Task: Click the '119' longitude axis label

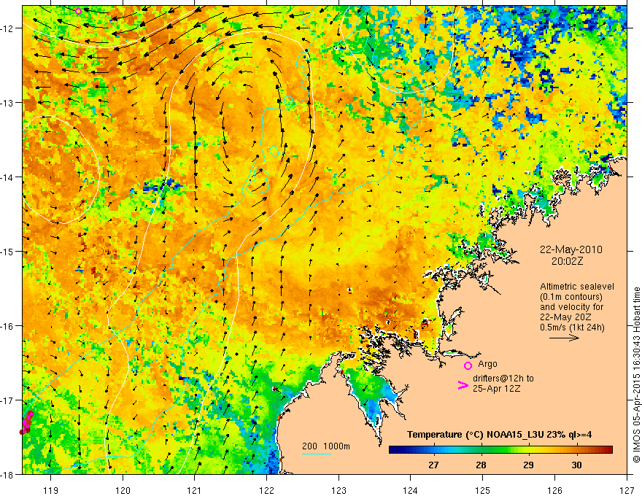Action: (x=51, y=490)
